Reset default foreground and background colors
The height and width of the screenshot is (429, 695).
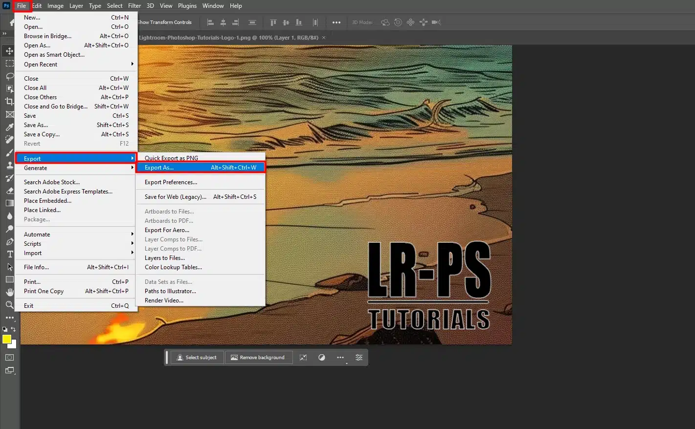(x=5, y=330)
